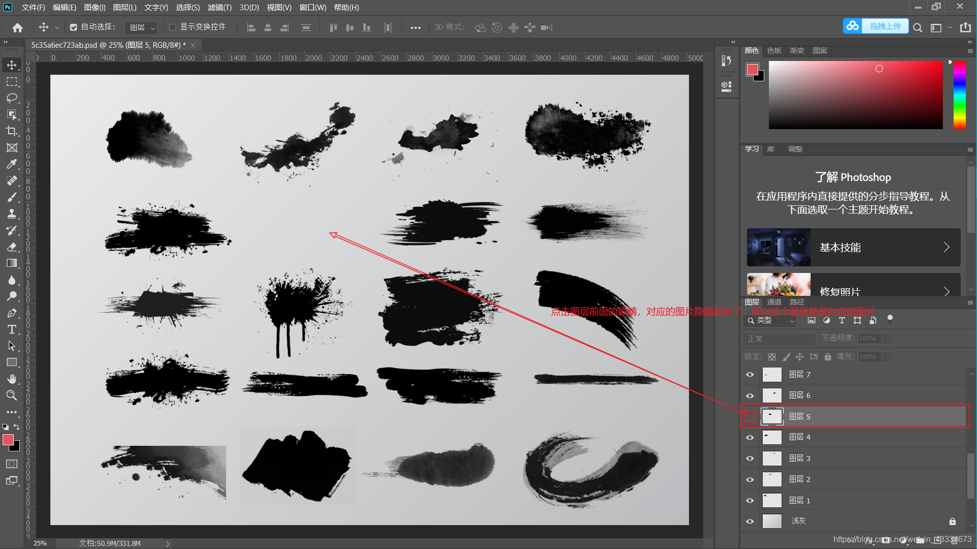Viewport: 977px width, 549px height.
Task: Click the 拖拽上传 button
Action: pyautogui.click(x=884, y=26)
